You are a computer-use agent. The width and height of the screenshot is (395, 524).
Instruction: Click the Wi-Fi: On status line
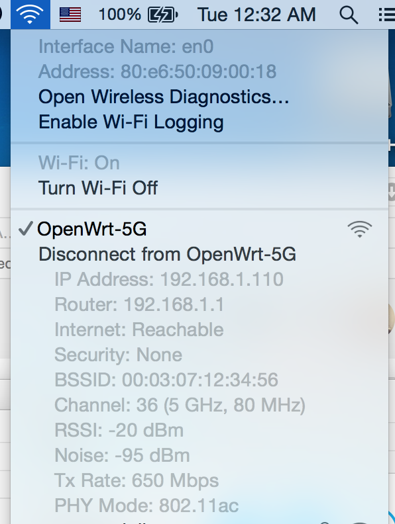79,163
